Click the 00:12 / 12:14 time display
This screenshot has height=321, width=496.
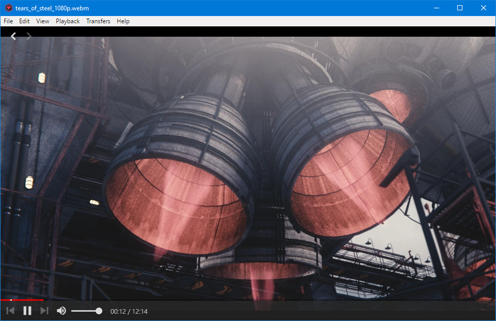(x=129, y=312)
